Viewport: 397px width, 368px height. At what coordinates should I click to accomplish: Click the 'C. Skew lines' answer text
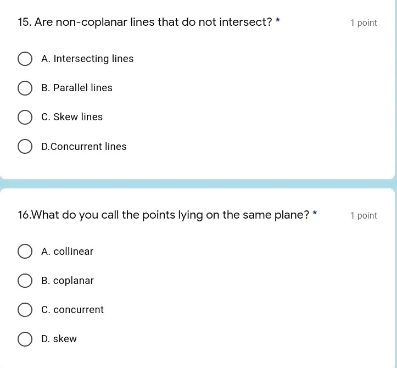click(x=72, y=117)
